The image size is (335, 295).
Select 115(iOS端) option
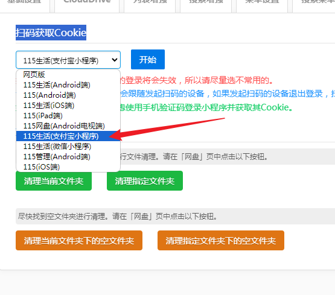point(68,167)
